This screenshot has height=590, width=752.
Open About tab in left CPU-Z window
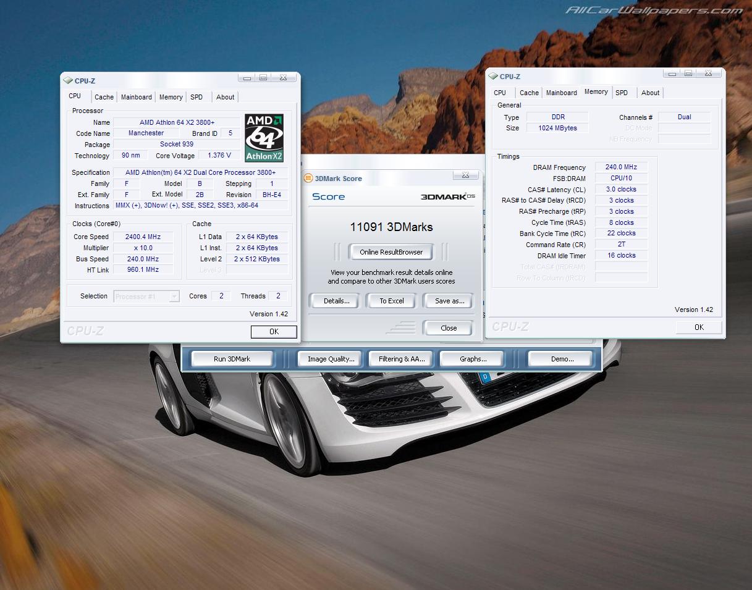226,97
